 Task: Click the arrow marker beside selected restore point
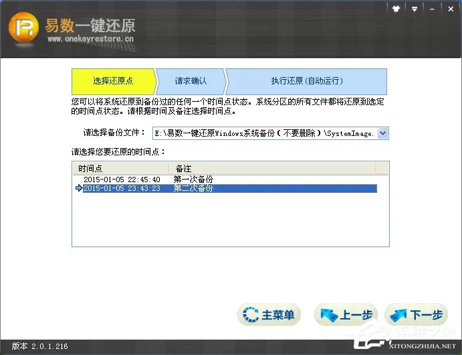click(x=79, y=188)
